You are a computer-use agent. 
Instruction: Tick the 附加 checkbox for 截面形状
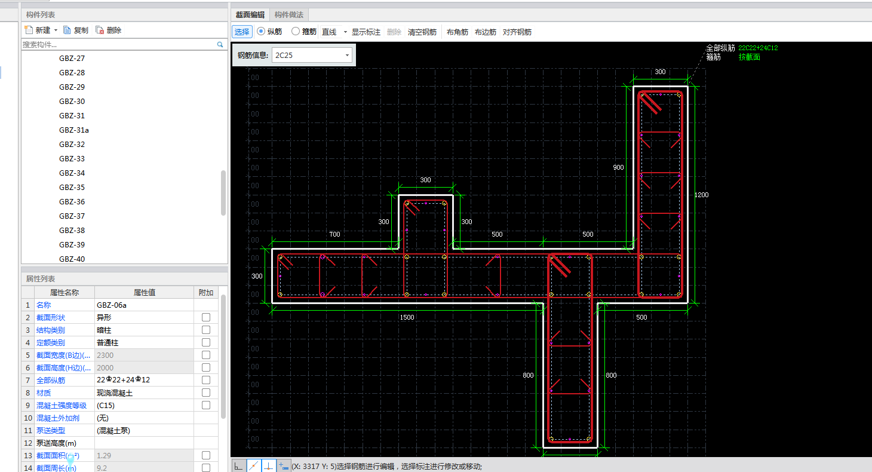(x=206, y=317)
